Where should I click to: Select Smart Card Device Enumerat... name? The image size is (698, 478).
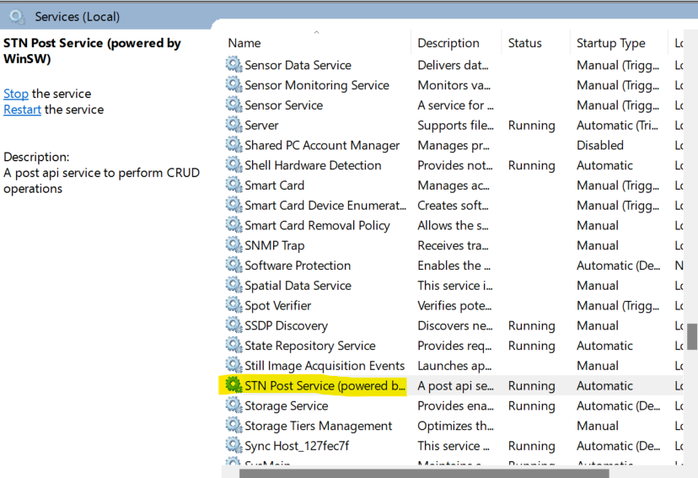click(x=325, y=206)
